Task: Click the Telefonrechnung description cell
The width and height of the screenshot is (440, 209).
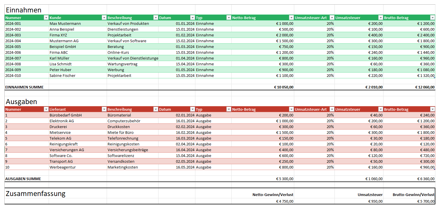Action: (123, 138)
